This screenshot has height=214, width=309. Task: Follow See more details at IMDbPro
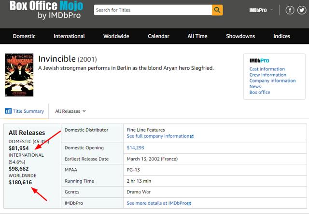pyautogui.click(x=157, y=203)
